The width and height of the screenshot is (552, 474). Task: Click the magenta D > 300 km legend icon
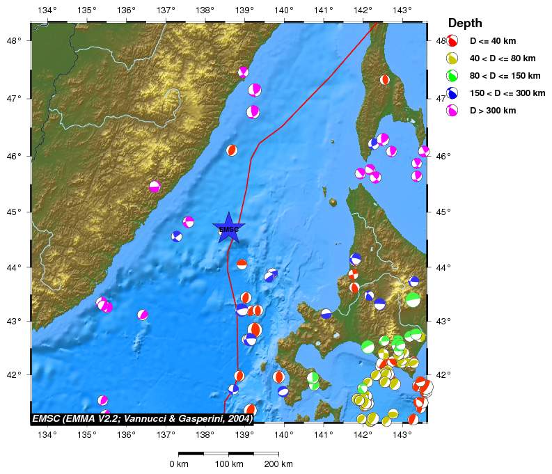tap(452, 110)
